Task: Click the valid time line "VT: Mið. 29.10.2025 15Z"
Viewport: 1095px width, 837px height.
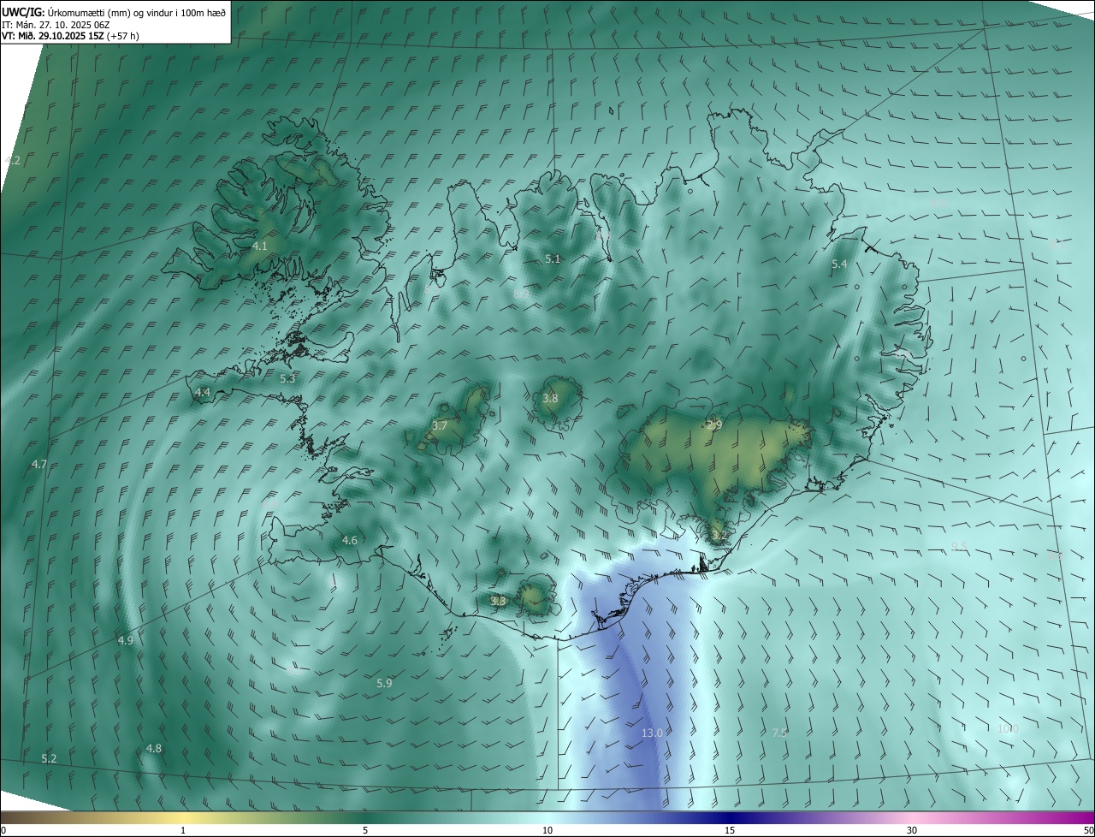Action: pos(53,36)
